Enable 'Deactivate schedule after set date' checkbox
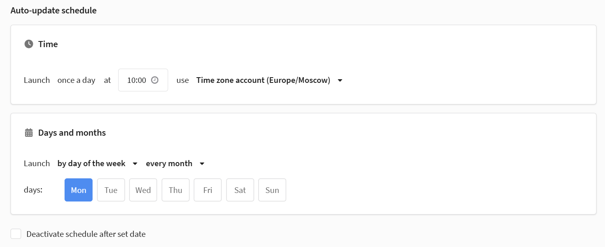This screenshot has width=605, height=247. coord(16,234)
